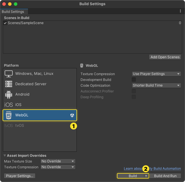Select the WebGL platform row label
Image resolution: width=185 pixels, height=182 pixels.
(22, 115)
